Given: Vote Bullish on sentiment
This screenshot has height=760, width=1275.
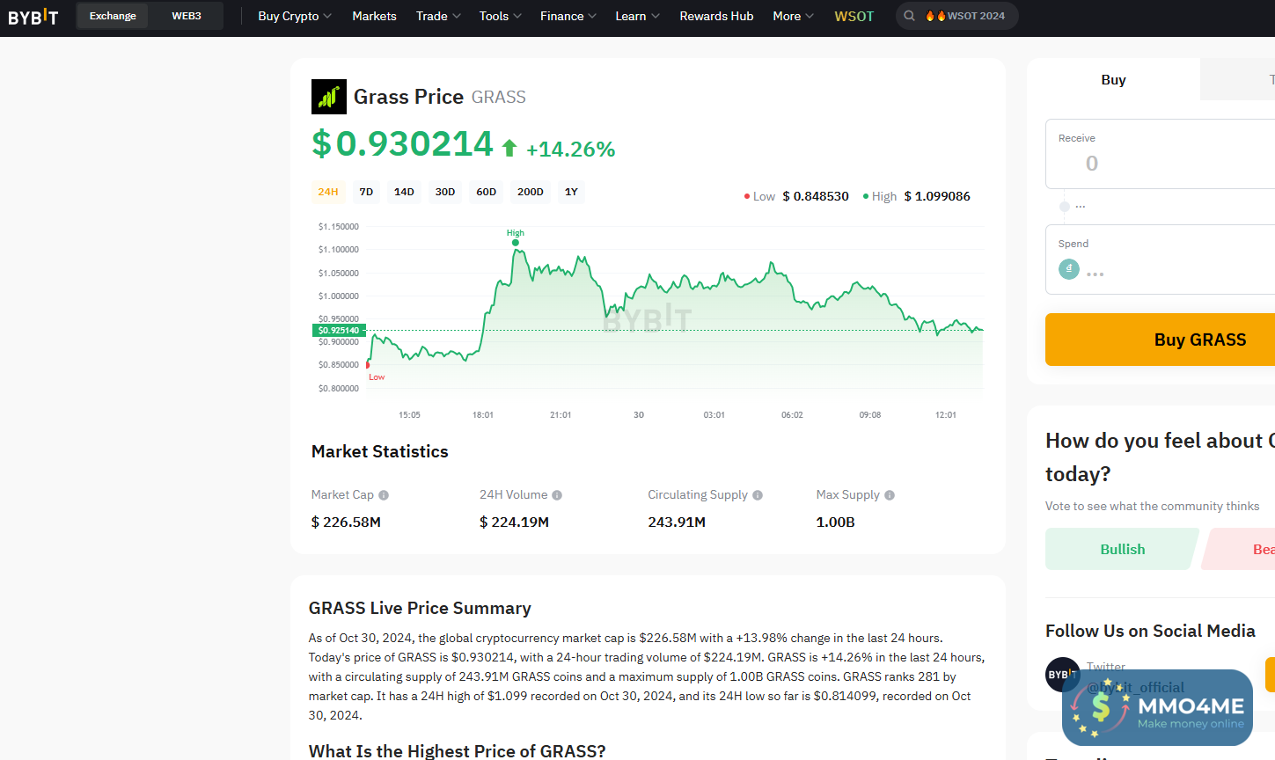Looking at the screenshot, I should 1122,549.
